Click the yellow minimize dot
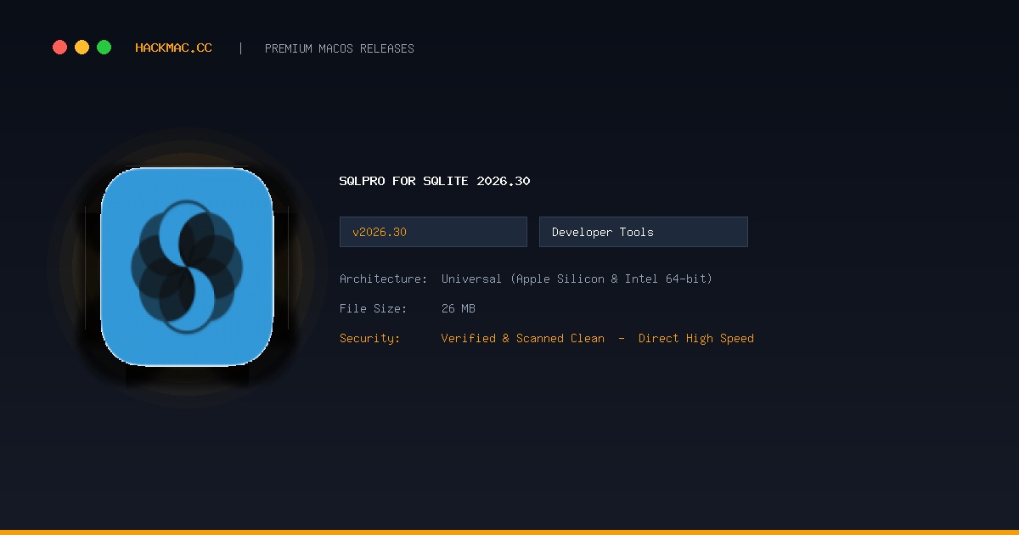The image size is (1019, 535). tap(82, 48)
